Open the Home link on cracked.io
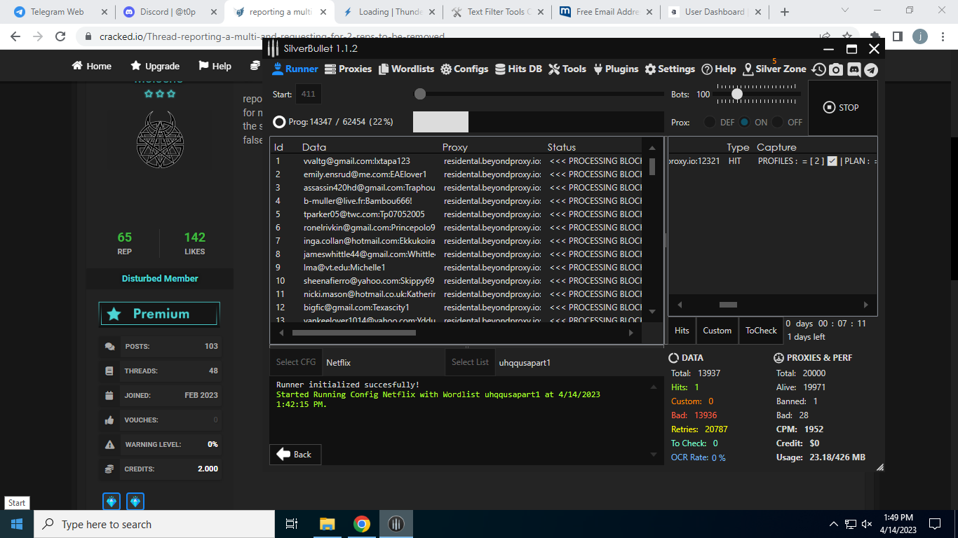958x538 pixels. pos(92,66)
